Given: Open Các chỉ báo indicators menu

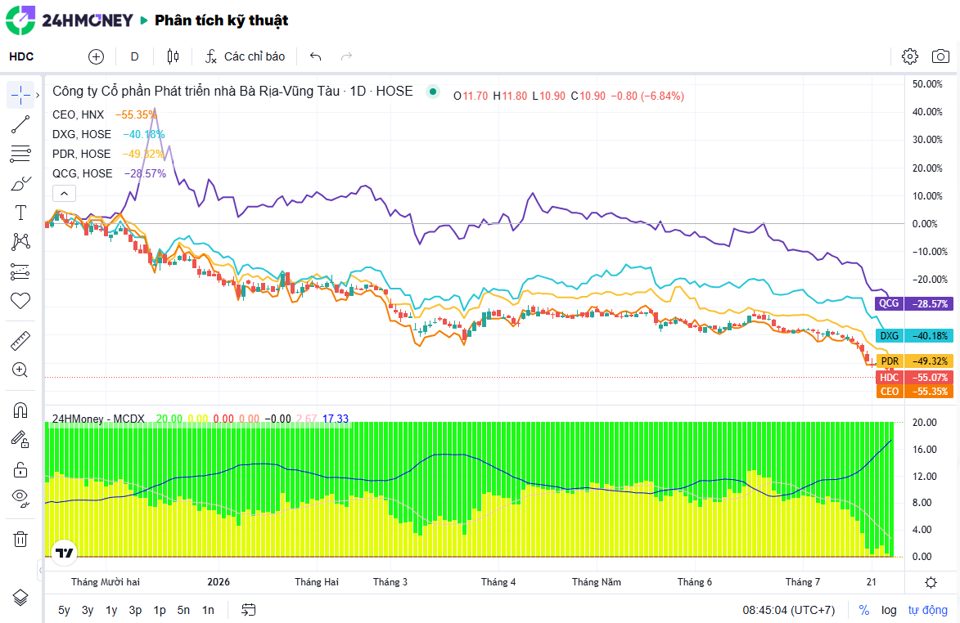Looking at the screenshot, I should [x=245, y=57].
